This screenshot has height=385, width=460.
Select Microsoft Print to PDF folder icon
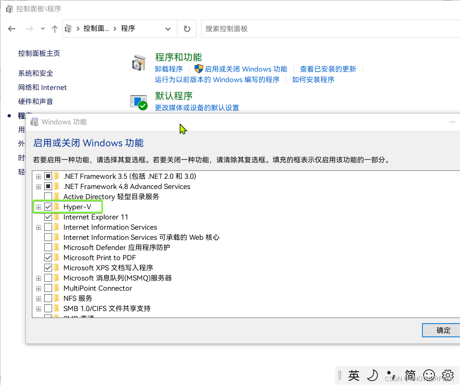coord(57,258)
